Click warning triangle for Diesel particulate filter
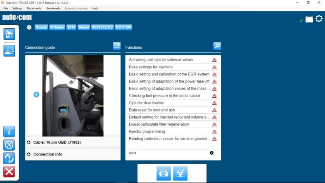 click(214, 125)
